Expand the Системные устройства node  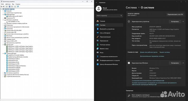tap(3, 73)
